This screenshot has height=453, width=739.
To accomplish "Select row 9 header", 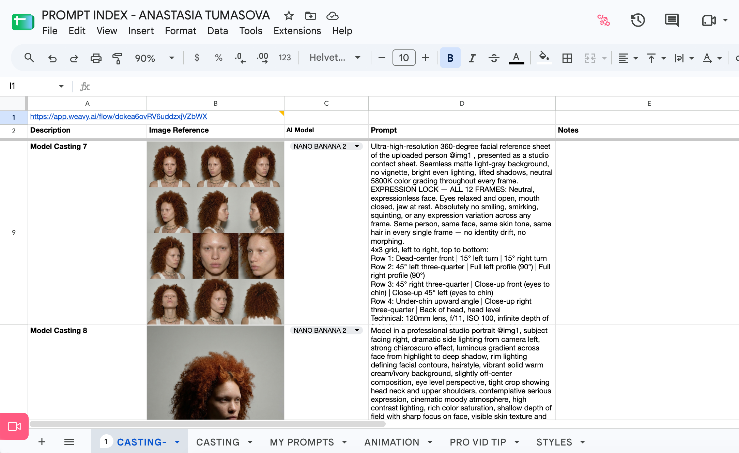I will [x=14, y=232].
